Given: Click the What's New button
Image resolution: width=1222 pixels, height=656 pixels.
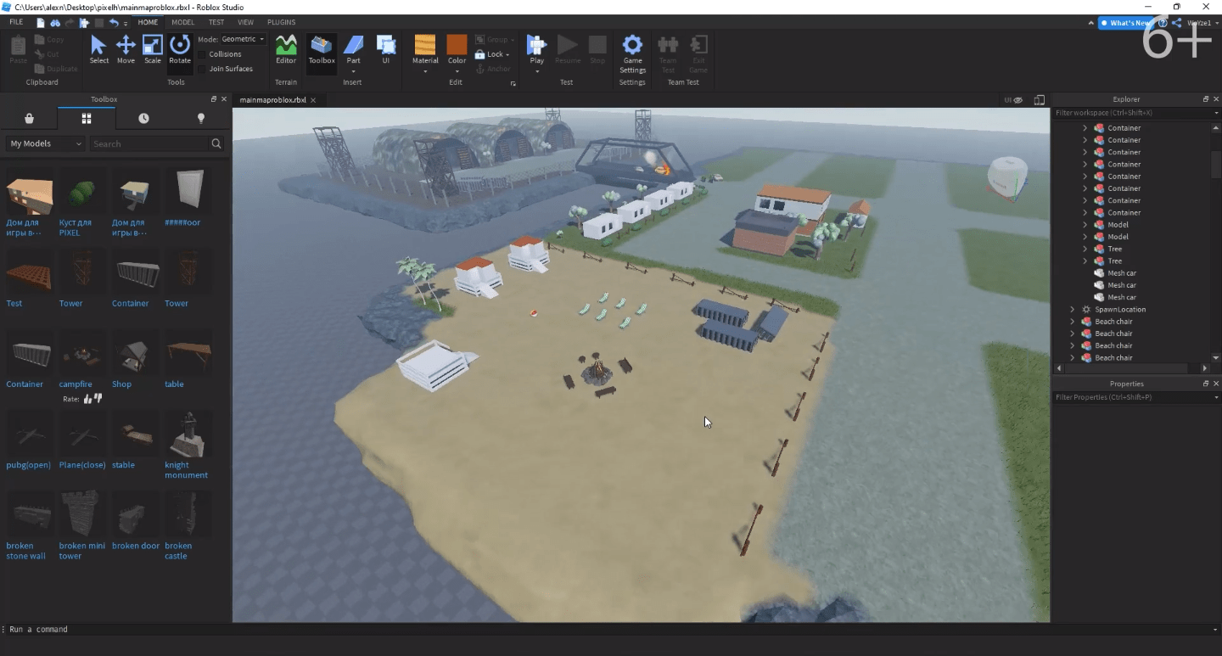Looking at the screenshot, I should click(1125, 23).
